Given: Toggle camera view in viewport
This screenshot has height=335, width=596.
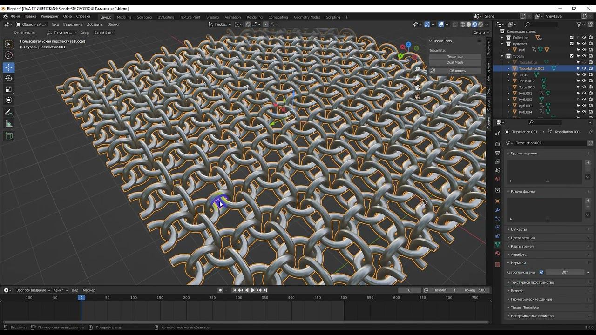Looking at the screenshot, I should pos(417,87).
